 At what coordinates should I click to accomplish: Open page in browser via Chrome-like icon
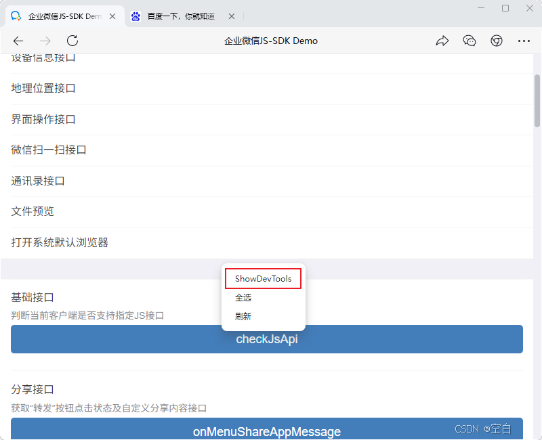point(497,41)
